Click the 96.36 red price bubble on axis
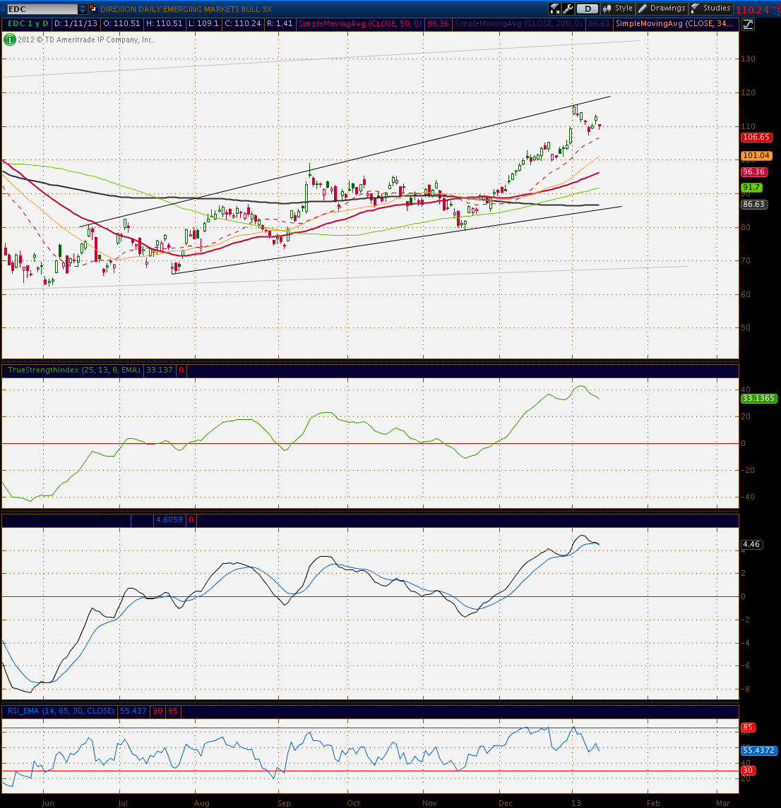Image resolution: width=781 pixels, height=808 pixels. (753, 171)
